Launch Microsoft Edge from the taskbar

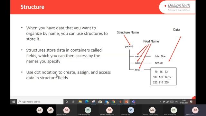point(87,102)
